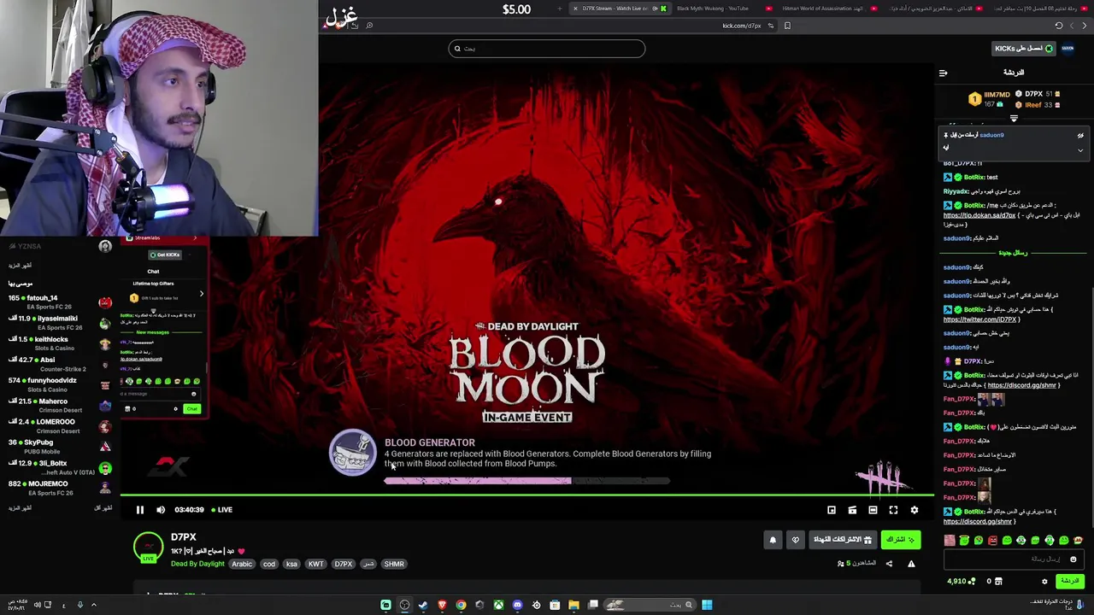Select the Arabic tag
The image size is (1094, 615).
pos(243,564)
